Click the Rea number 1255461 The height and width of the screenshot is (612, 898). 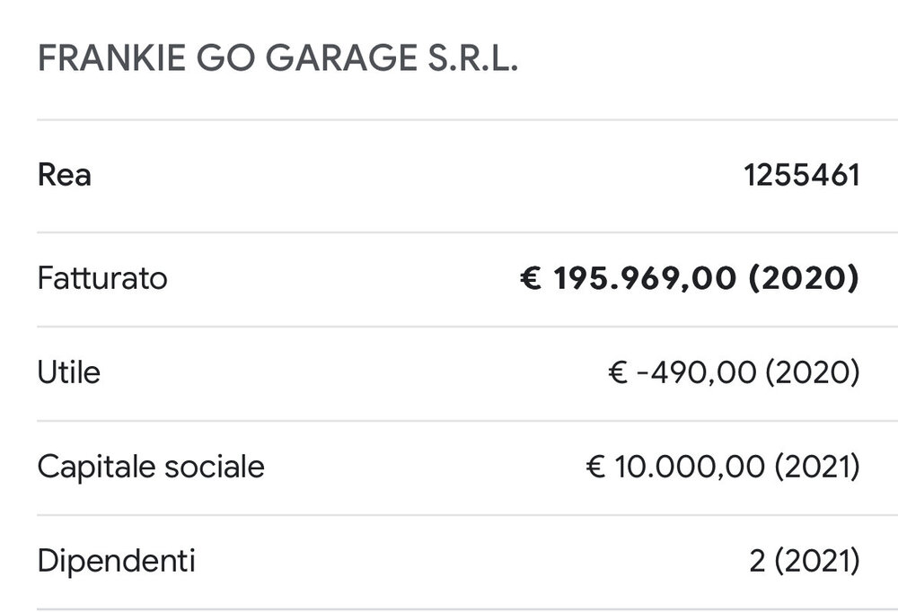(x=802, y=175)
